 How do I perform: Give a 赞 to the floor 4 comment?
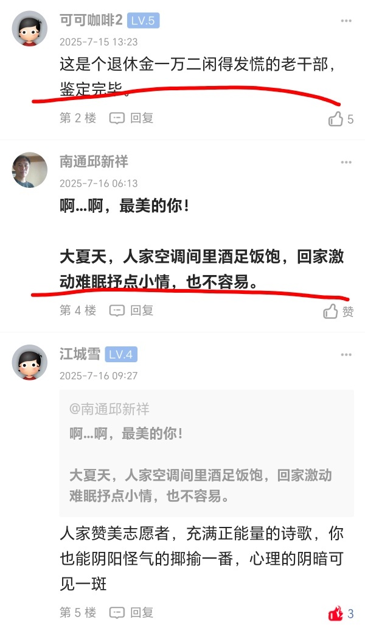coord(338,311)
